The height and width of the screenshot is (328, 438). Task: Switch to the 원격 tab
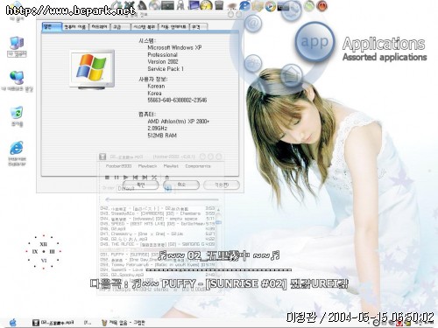(x=199, y=27)
